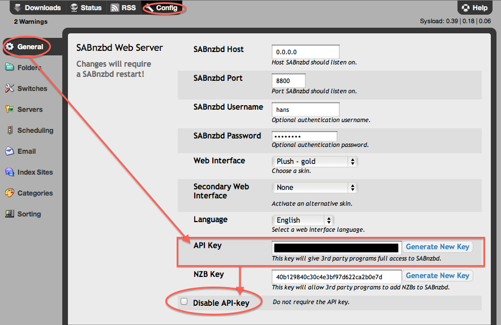Screen dimensions: 501x325
Task: Click the Config wrench icon
Action: [x=149, y=8]
